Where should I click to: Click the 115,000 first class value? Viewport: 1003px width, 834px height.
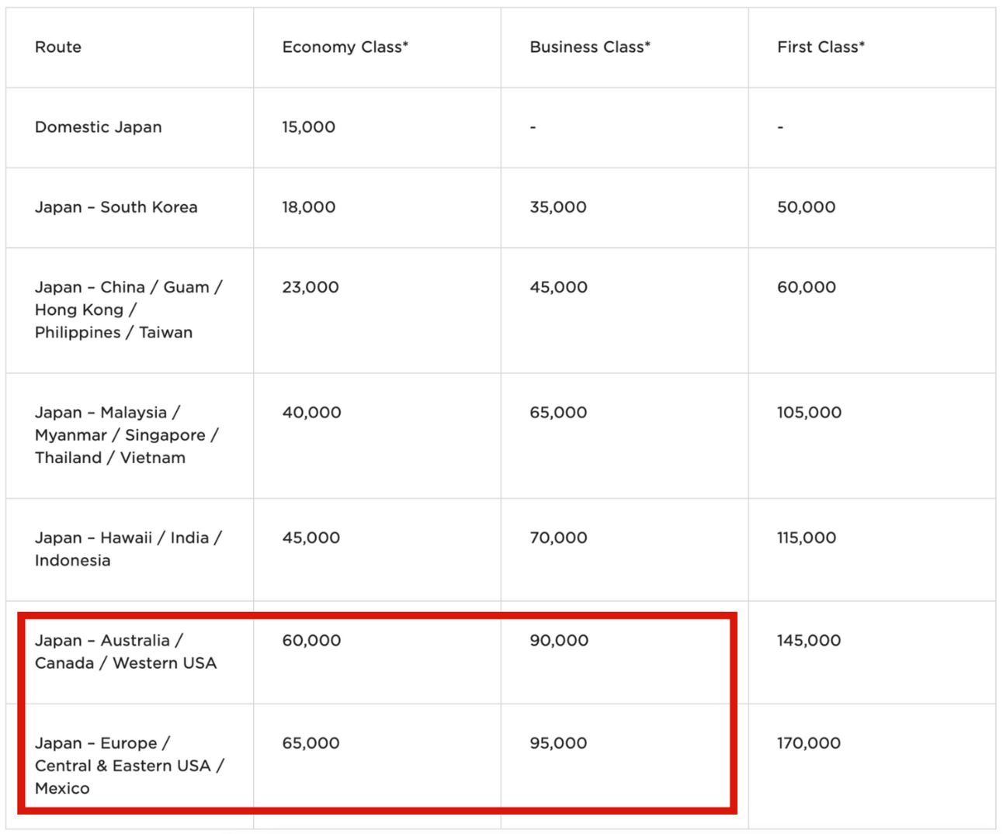807,538
